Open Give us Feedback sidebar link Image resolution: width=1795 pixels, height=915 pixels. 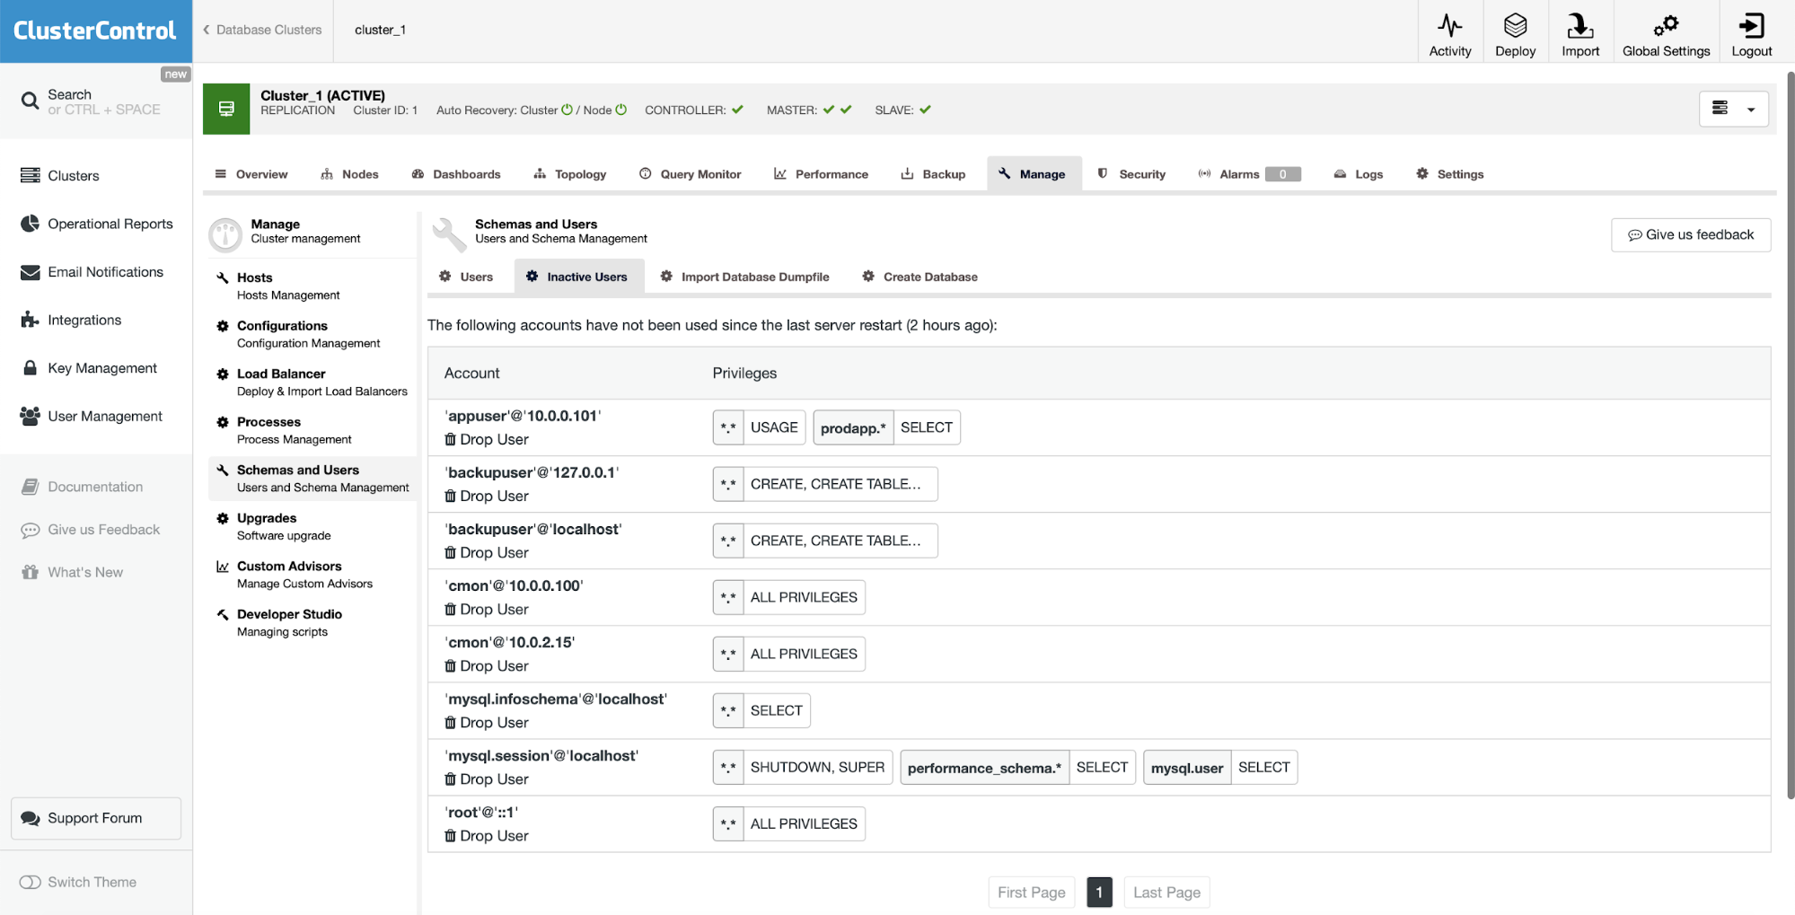[91, 530]
